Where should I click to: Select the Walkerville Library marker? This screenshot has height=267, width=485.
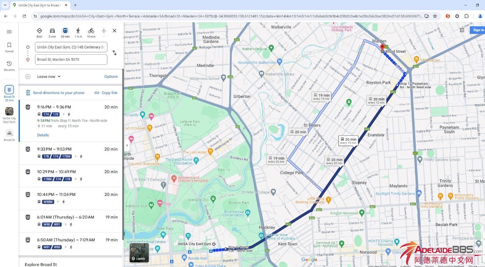261,73
